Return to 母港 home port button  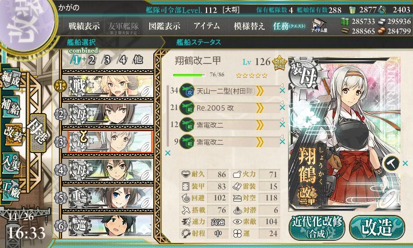[x=38, y=133]
